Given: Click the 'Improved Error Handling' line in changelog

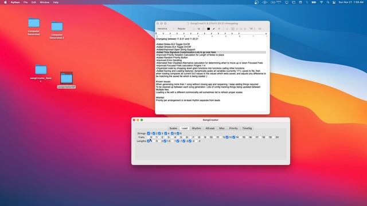Looking at the screenshot, I should pos(169,60).
